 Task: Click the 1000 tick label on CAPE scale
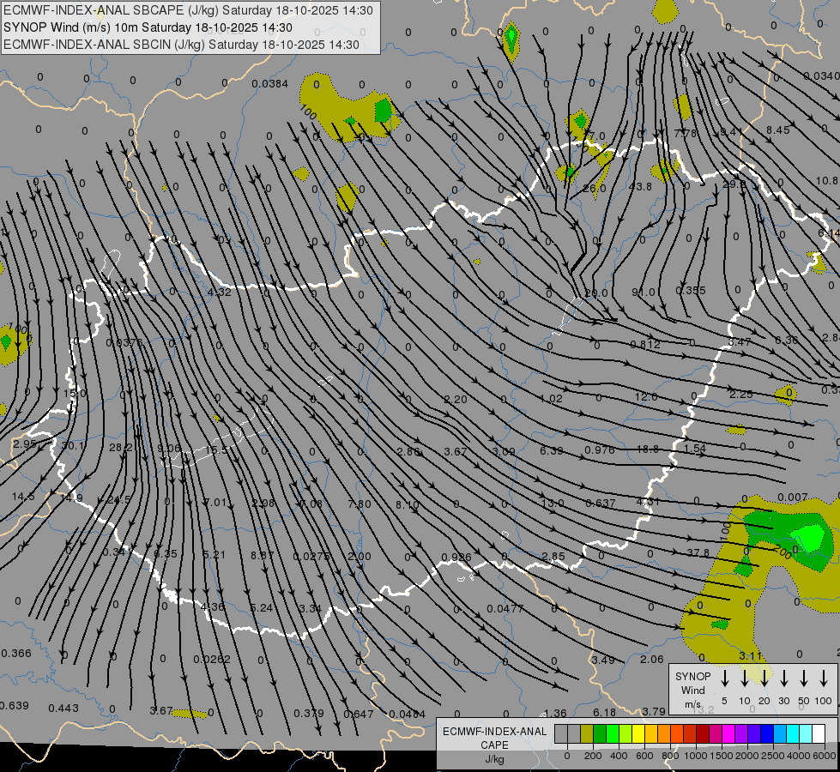695,756
